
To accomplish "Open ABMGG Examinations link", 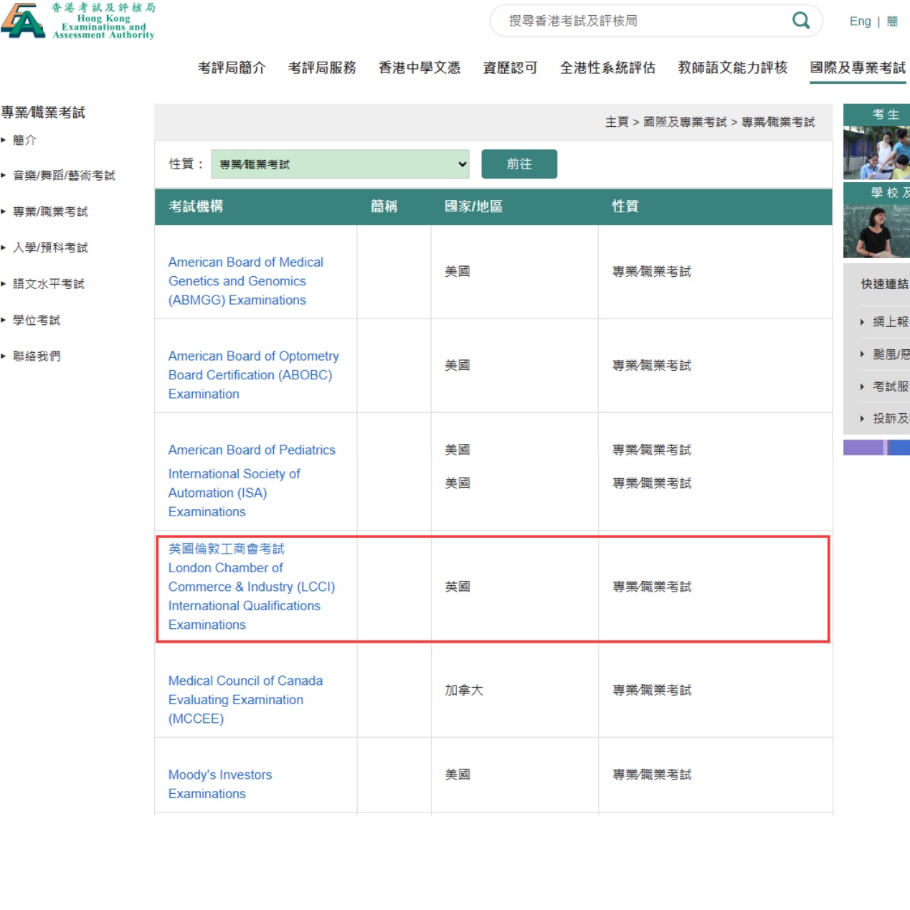I will pos(246,281).
